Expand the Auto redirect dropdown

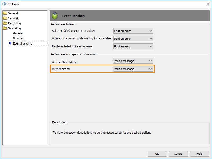[133, 69]
